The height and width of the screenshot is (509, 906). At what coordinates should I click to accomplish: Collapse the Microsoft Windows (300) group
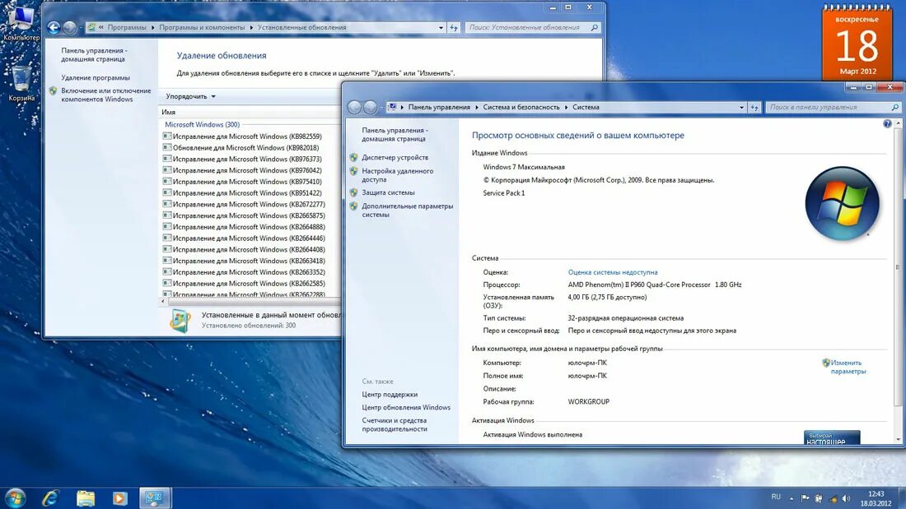[203, 125]
